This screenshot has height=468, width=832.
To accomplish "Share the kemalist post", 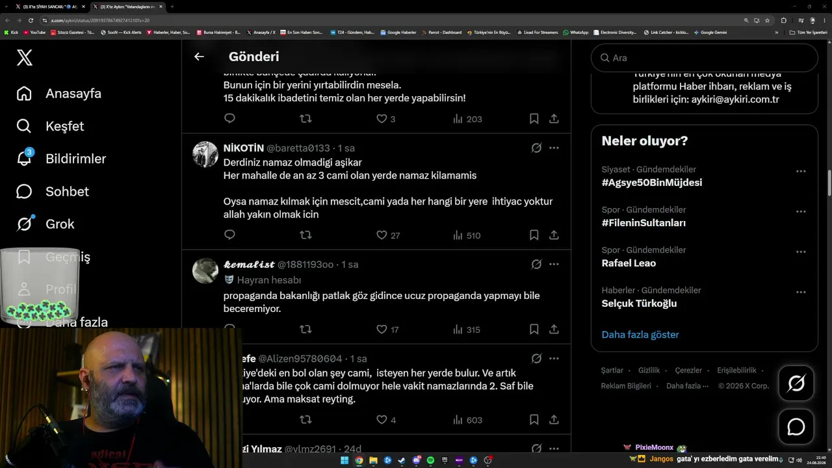I will click(554, 330).
